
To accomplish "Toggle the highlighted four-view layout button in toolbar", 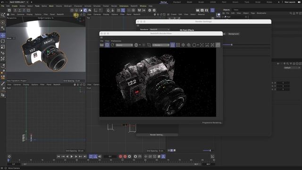I will click(x=123, y=10).
